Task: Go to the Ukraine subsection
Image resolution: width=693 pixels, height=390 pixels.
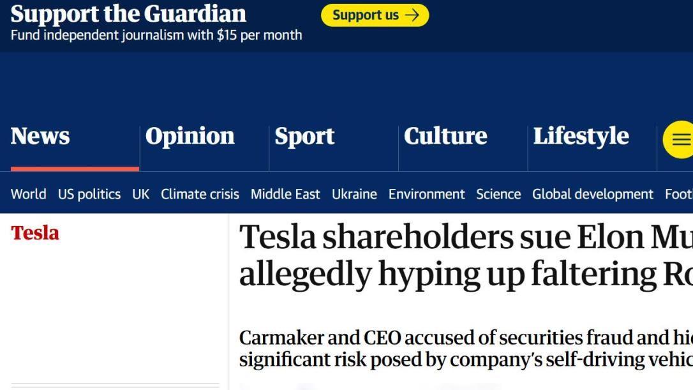Action: [354, 194]
